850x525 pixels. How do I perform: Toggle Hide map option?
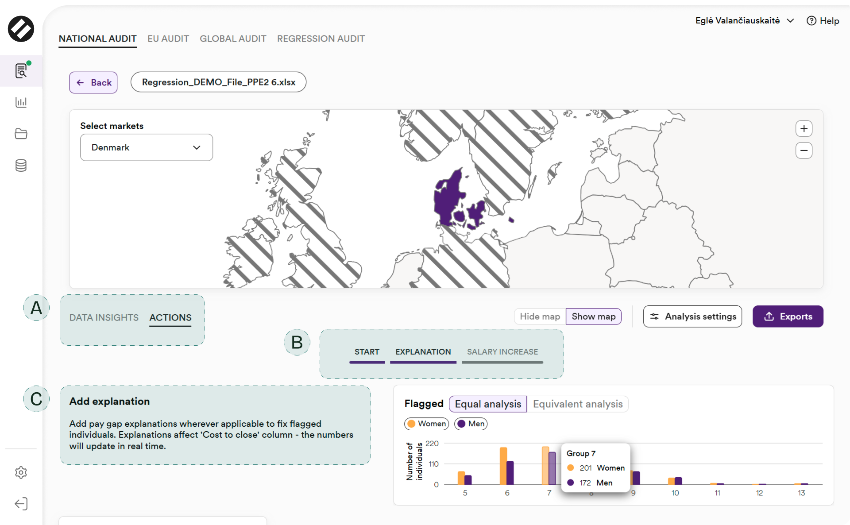[540, 317]
